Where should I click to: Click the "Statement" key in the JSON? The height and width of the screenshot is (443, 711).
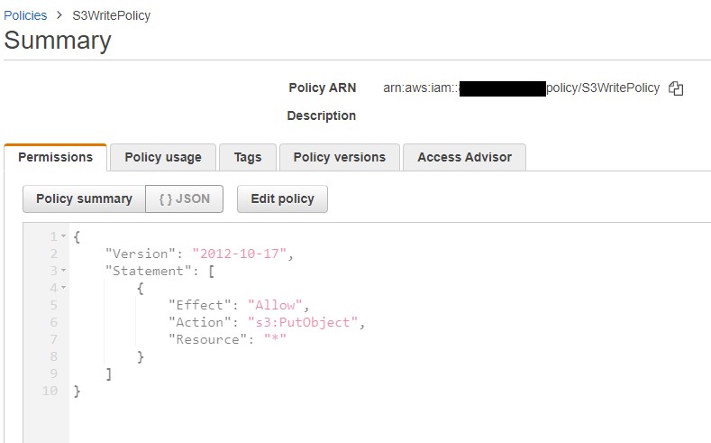coord(148,271)
